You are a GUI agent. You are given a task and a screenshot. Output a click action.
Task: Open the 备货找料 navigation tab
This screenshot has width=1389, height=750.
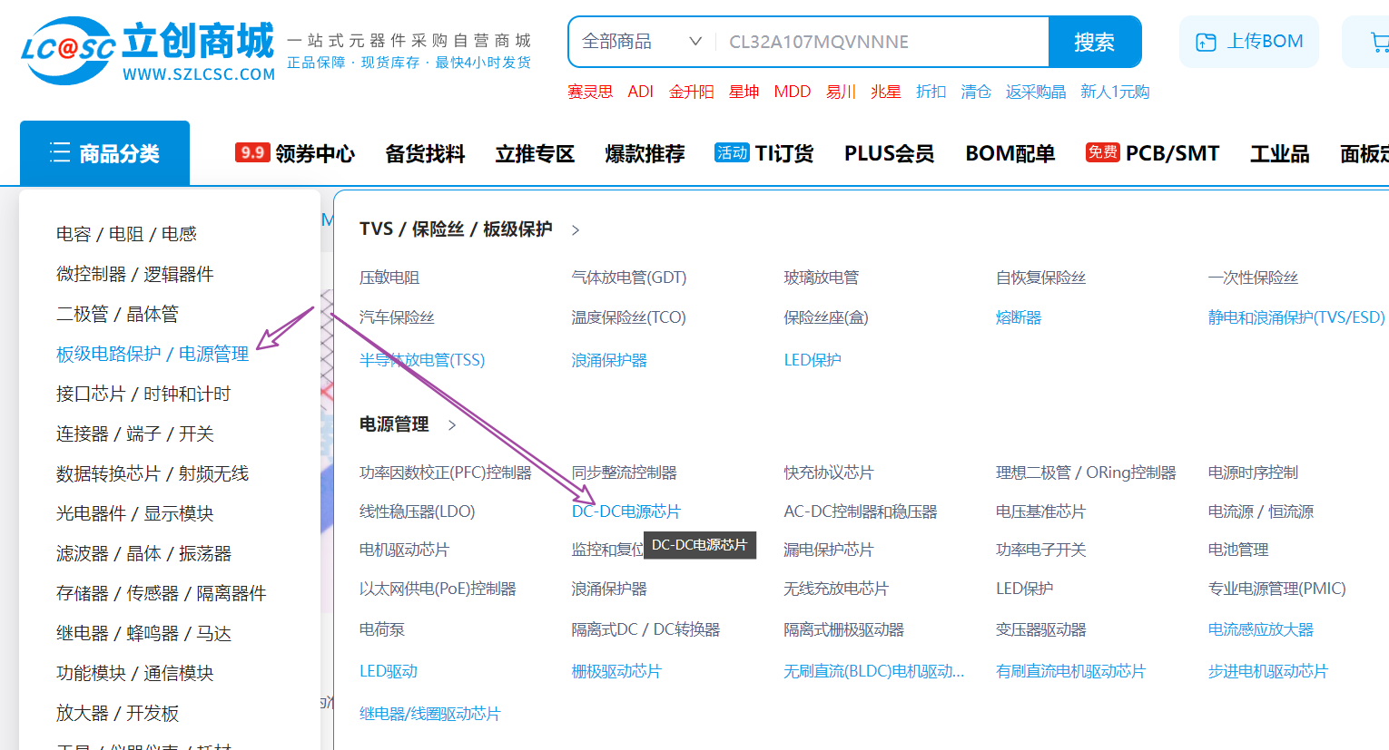[x=425, y=153]
